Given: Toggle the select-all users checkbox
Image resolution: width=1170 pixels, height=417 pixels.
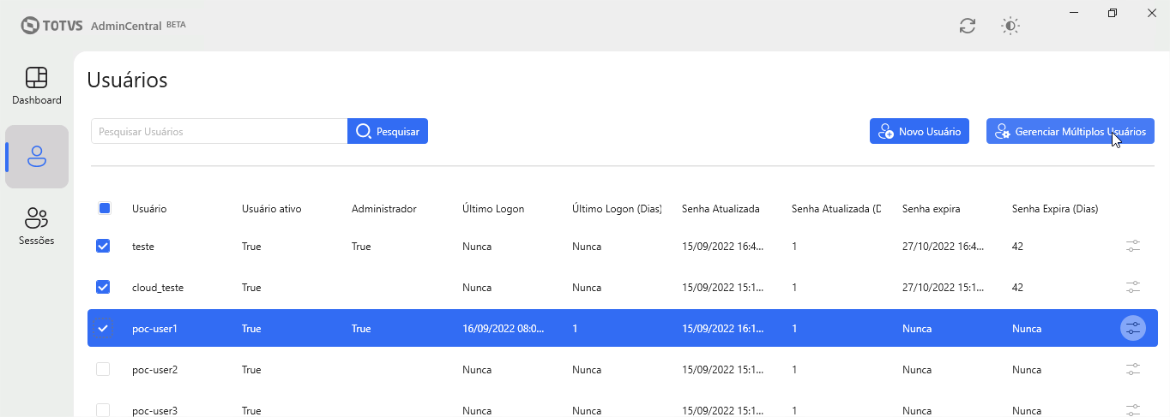Looking at the screenshot, I should pyautogui.click(x=105, y=208).
